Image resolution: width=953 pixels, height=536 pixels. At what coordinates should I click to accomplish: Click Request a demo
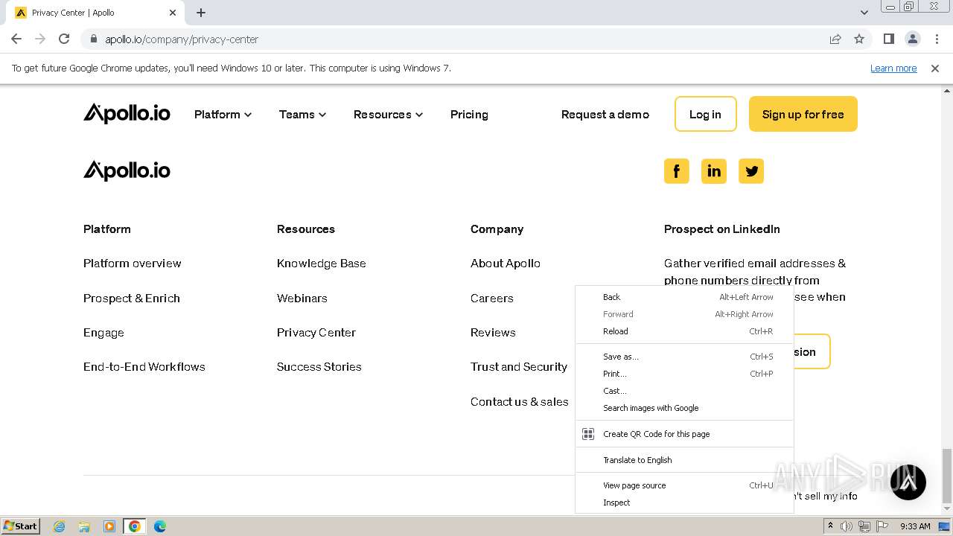pyautogui.click(x=605, y=114)
